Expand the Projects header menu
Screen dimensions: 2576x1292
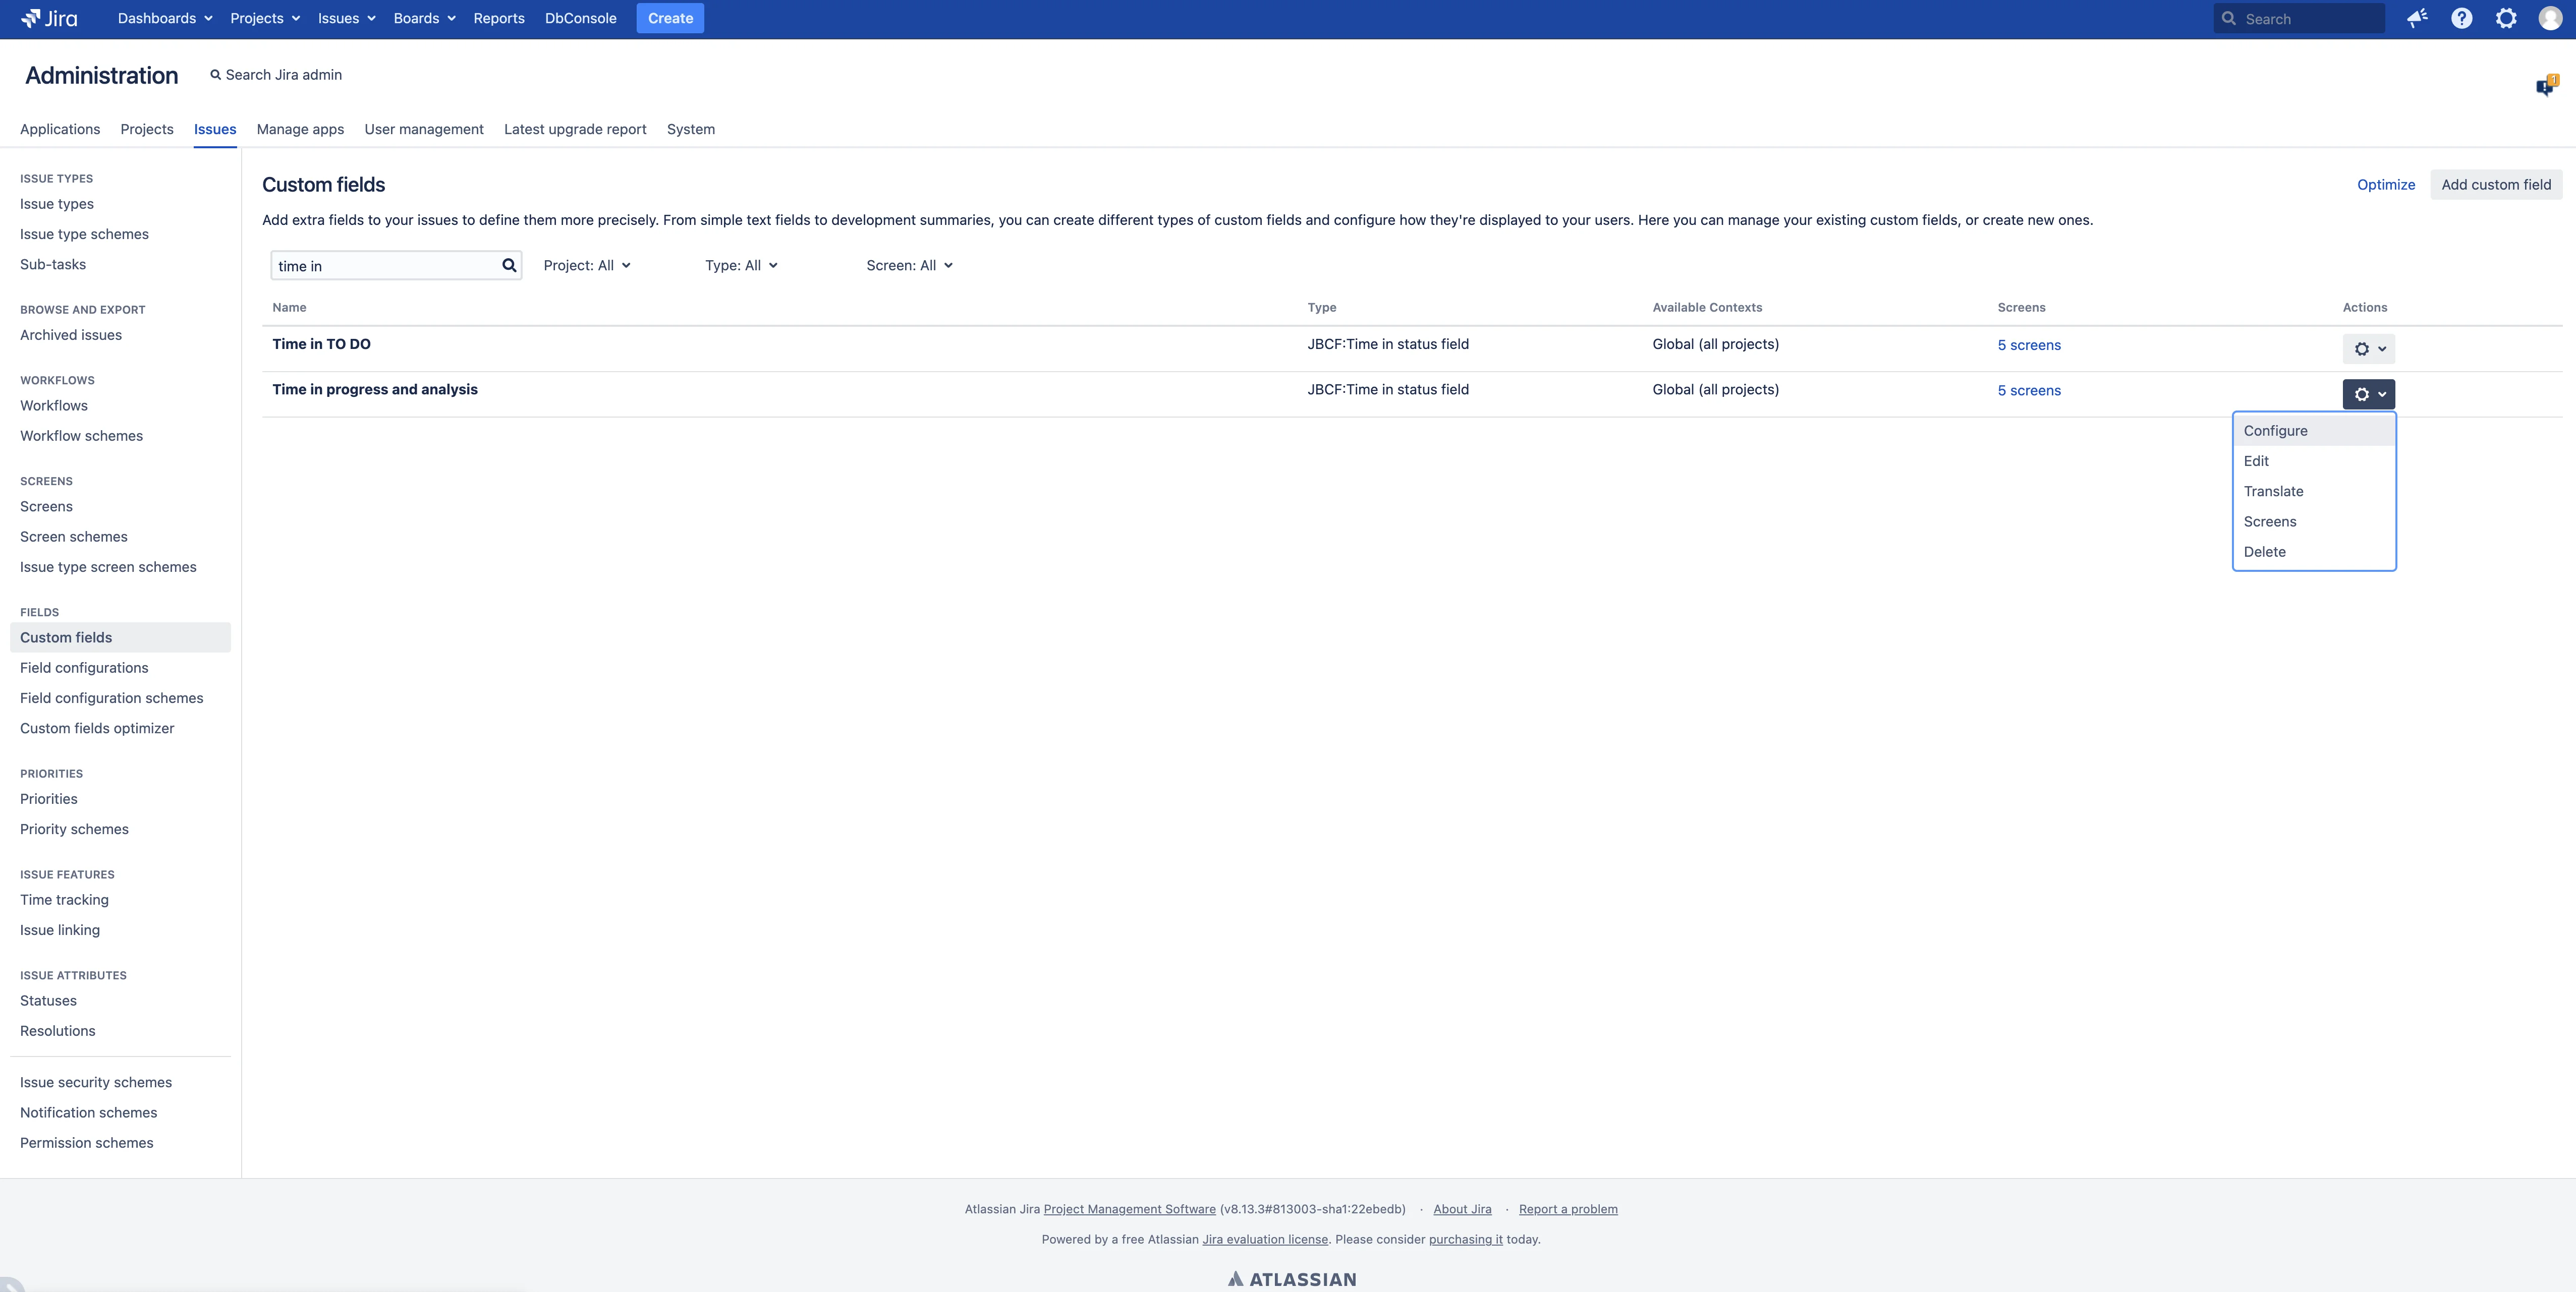tap(265, 18)
